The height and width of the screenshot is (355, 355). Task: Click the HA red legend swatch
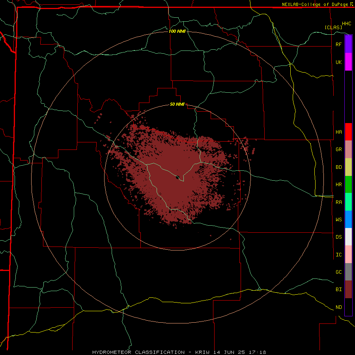click(348, 132)
